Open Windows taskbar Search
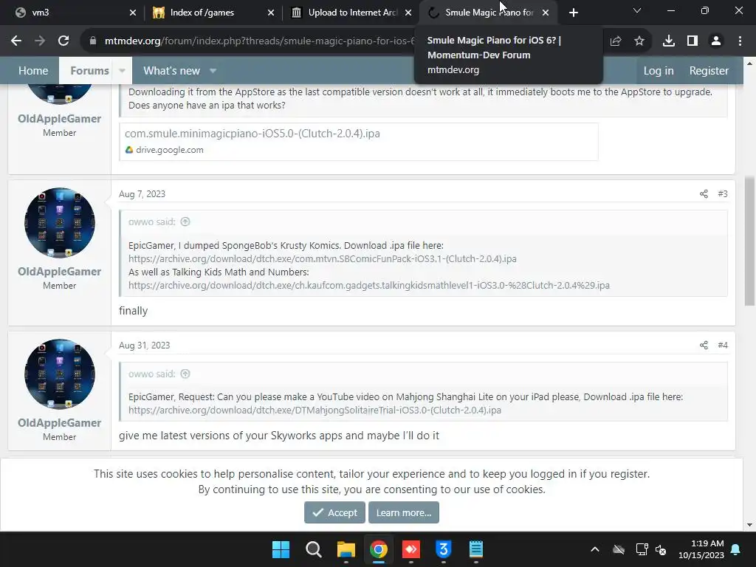 [x=313, y=549]
